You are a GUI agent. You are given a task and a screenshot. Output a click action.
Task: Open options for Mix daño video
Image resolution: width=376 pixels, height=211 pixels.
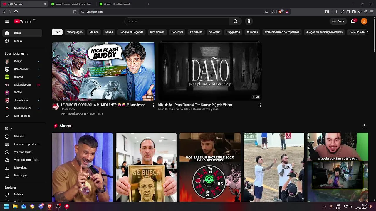click(260, 105)
